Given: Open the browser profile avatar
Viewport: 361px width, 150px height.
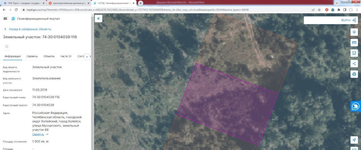Looking at the screenshot, I should 351,10.
